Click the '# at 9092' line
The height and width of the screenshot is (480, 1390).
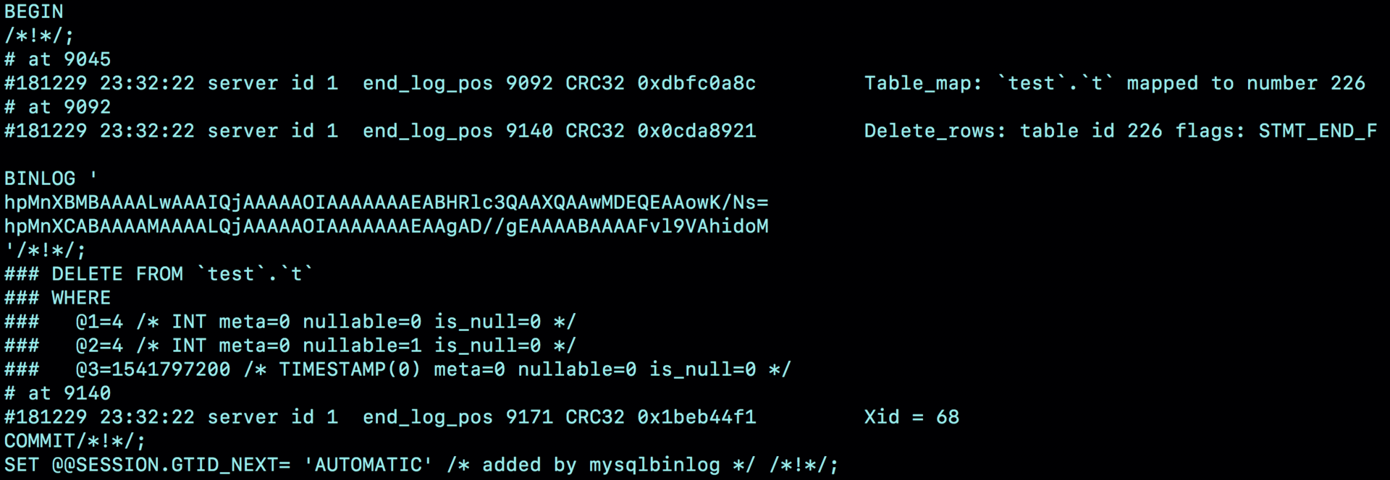pyautogui.click(x=58, y=107)
